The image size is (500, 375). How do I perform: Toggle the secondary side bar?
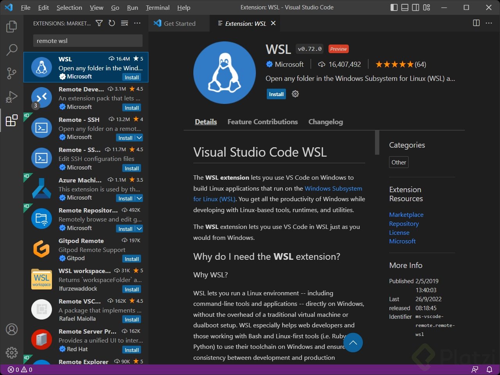[x=416, y=7]
